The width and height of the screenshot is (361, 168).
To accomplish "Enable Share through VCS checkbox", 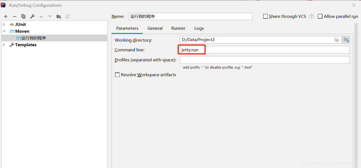I will (265, 16).
